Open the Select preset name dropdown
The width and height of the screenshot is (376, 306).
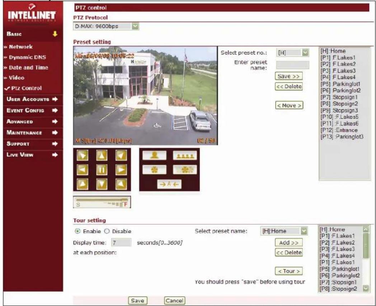click(284, 231)
